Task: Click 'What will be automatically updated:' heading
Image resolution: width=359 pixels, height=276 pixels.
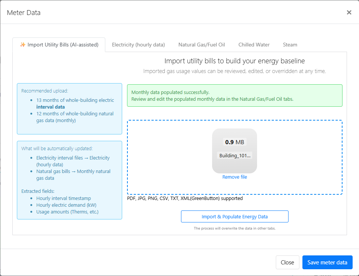Action: tap(57, 149)
